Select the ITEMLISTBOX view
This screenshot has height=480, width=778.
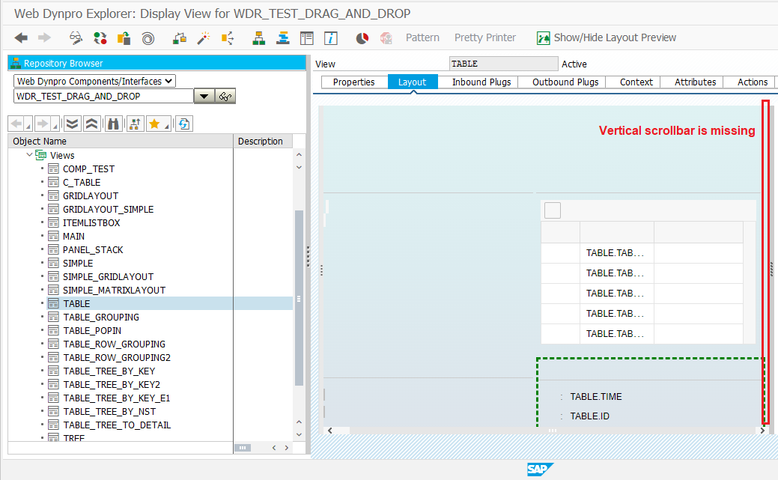tap(91, 222)
